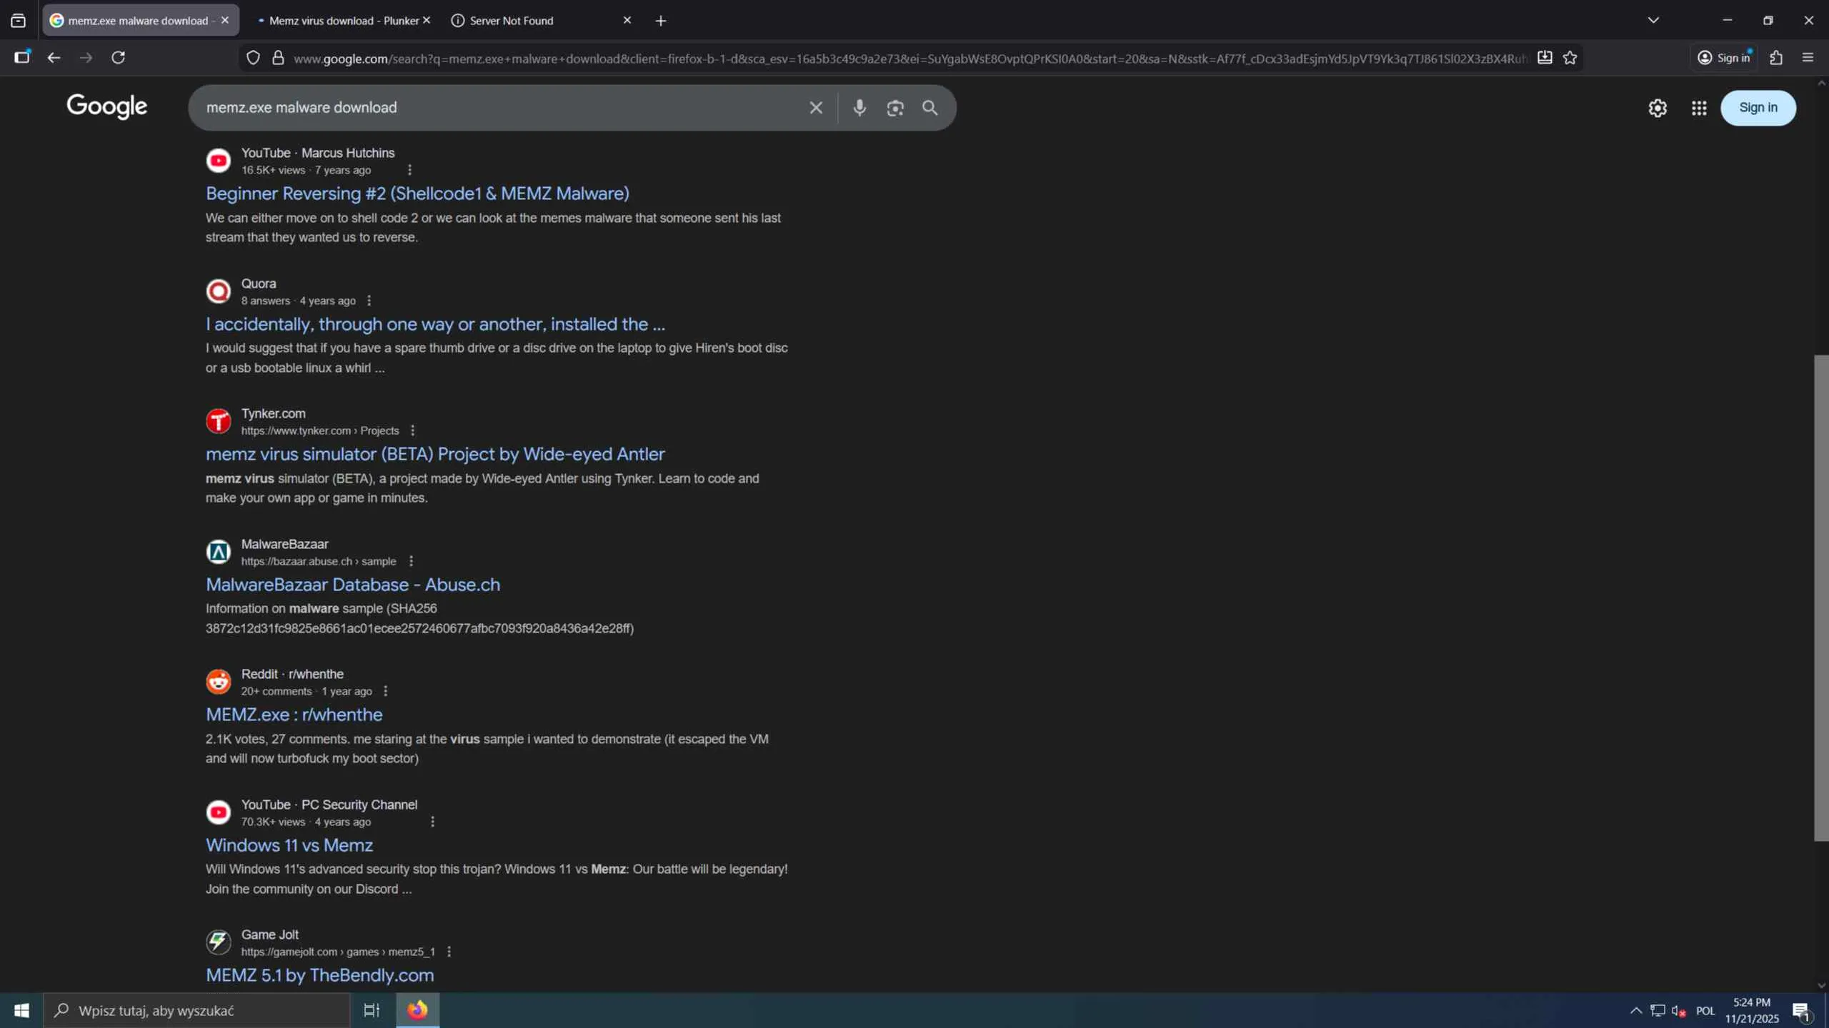
Task: Click the voice search microphone icon
Action: [x=859, y=108]
